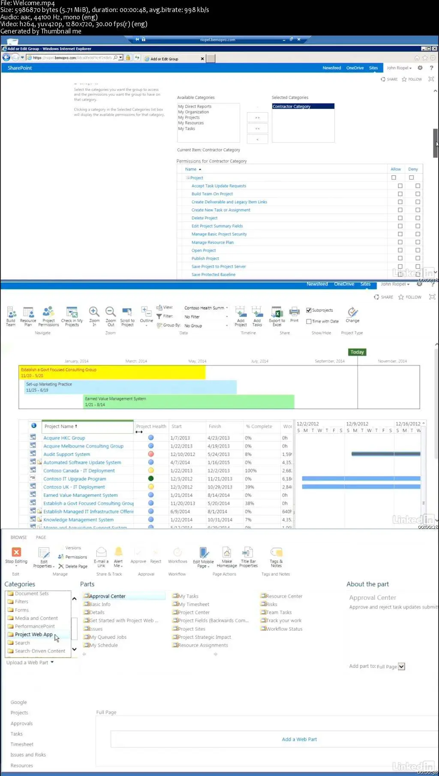Image resolution: width=439 pixels, height=776 pixels.
Task: Click the Build Team ribbon icon
Action: tap(11, 312)
